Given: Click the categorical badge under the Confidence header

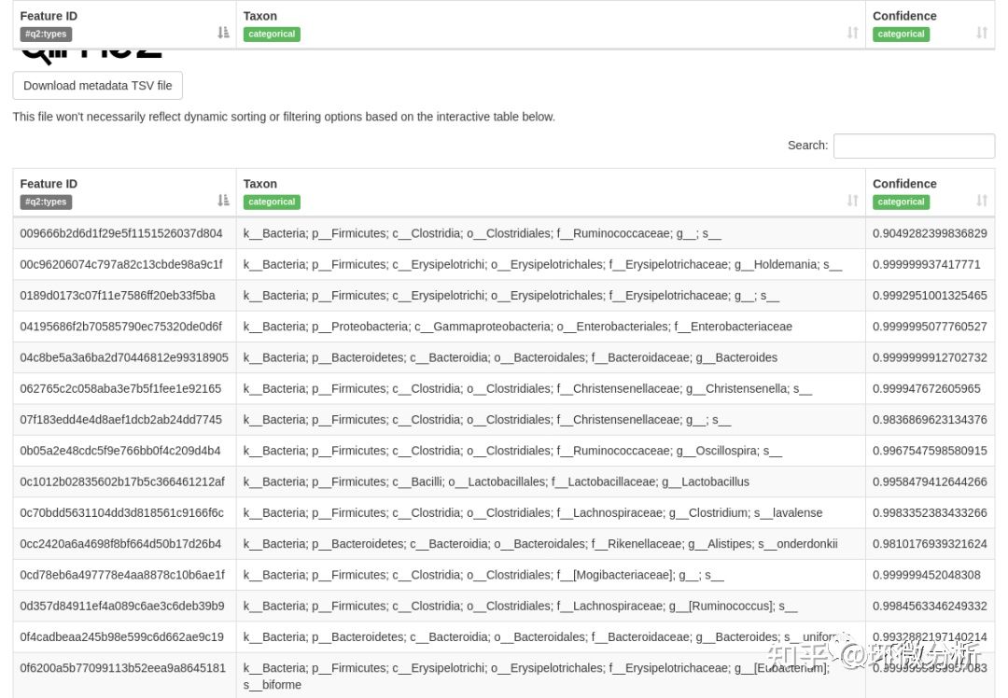Looking at the screenshot, I should coord(900,202).
